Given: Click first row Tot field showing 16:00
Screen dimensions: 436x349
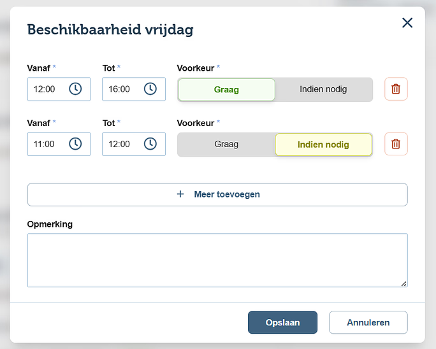Looking at the screenshot, I should click(x=120, y=89).
